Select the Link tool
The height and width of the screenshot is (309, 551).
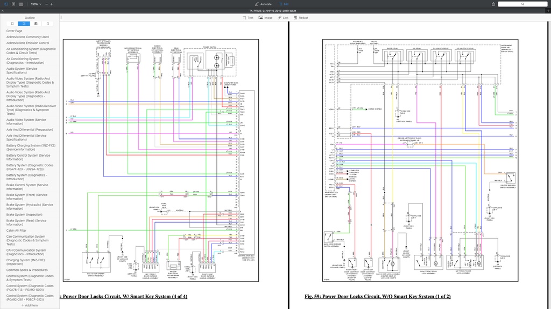tap(283, 18)
